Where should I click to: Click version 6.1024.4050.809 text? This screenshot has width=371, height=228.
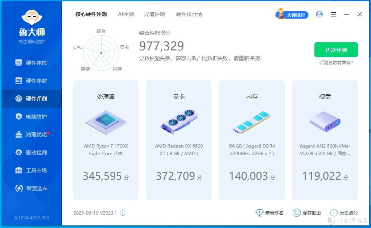coord(32,218)
